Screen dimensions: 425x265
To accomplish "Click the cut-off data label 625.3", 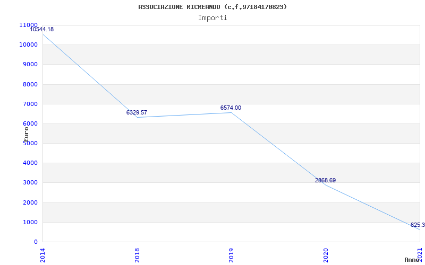I will tap(418, 225).
